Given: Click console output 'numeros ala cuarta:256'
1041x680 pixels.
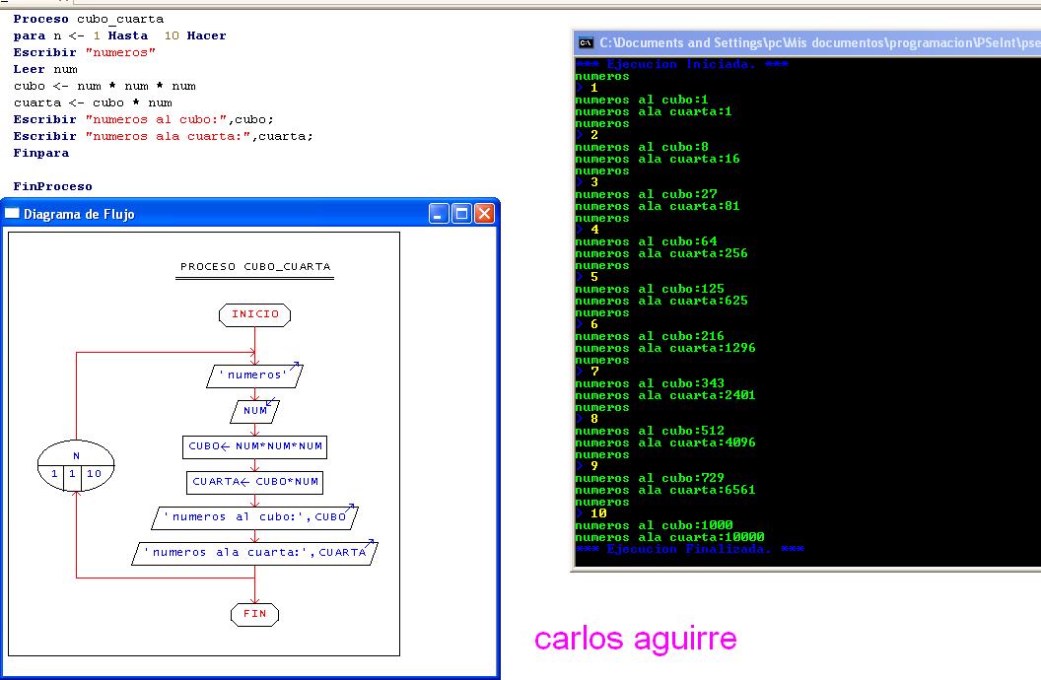Looking at the screenshot, I should click(x=661, y=253).
